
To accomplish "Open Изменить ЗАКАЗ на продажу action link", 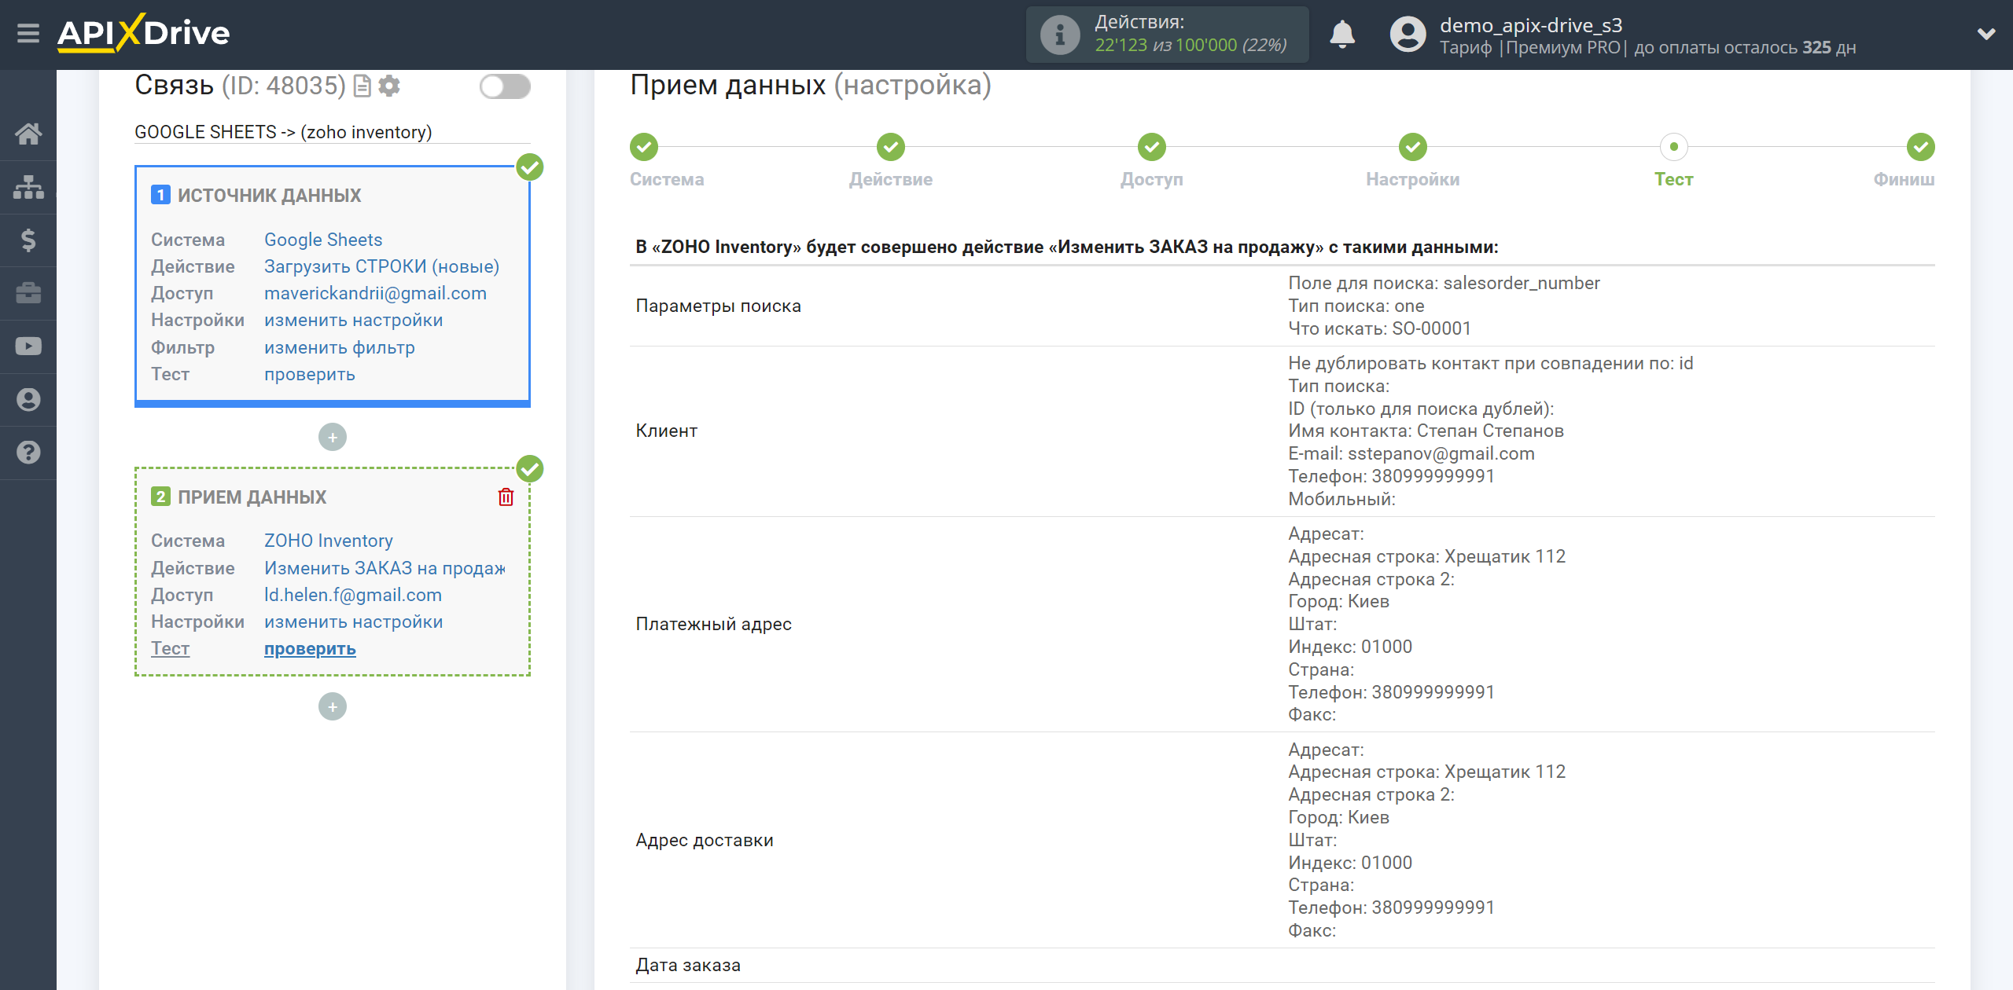I will 385,568.
